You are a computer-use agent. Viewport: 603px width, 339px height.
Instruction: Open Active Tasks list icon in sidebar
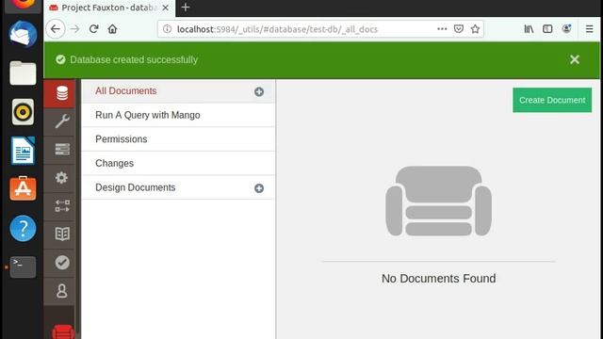tap(62, 149)
